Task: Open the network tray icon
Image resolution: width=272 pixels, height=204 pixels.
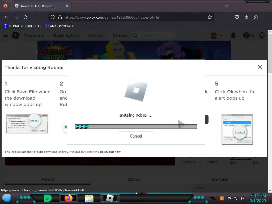Action: point(236,198)
